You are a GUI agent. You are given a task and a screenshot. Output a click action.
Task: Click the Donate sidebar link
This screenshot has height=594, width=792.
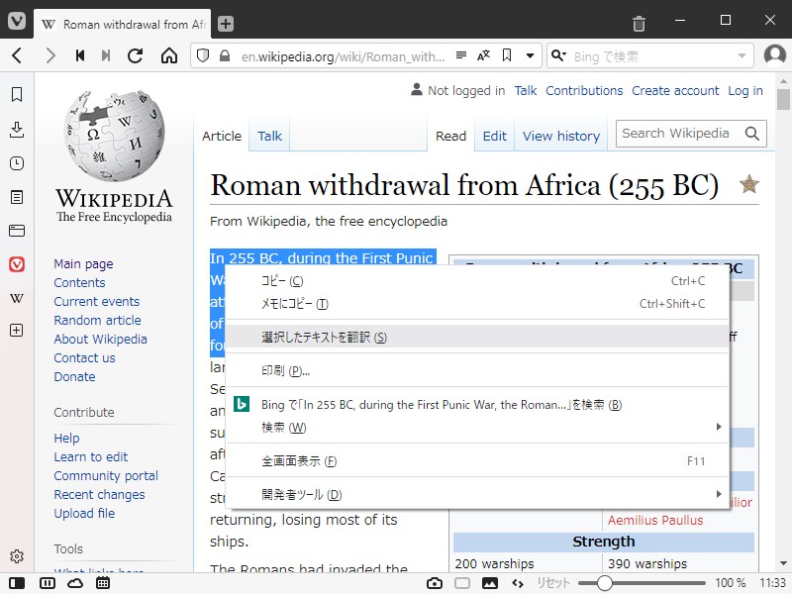tap(75, 377)
